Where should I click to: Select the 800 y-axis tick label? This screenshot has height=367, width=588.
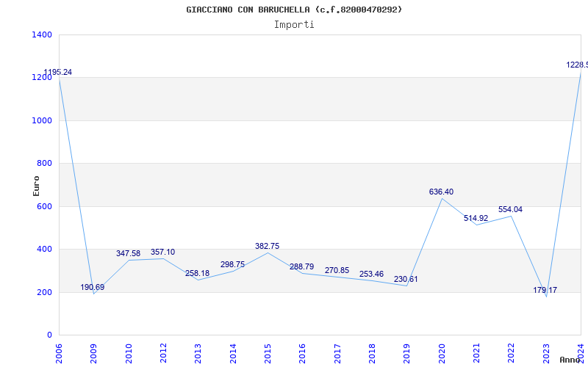(x=44, y=163)
